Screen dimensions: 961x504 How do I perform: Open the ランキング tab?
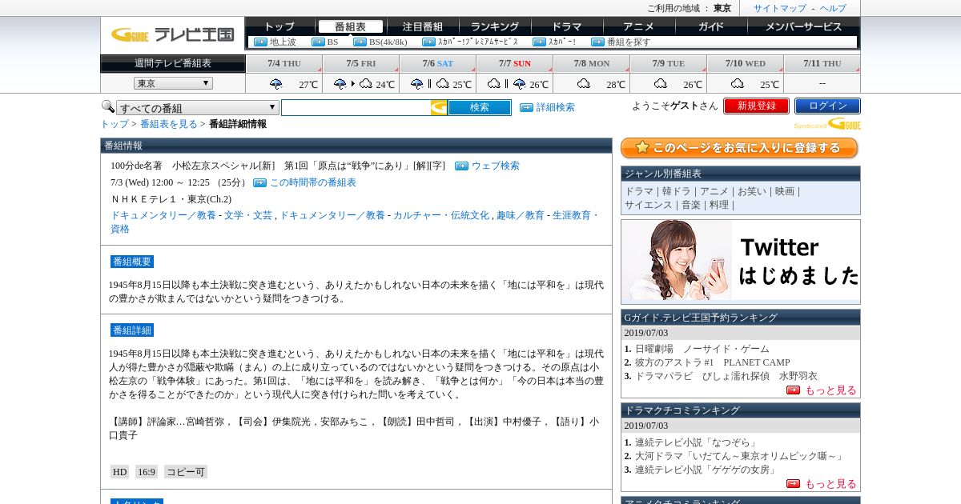[495, 26]
